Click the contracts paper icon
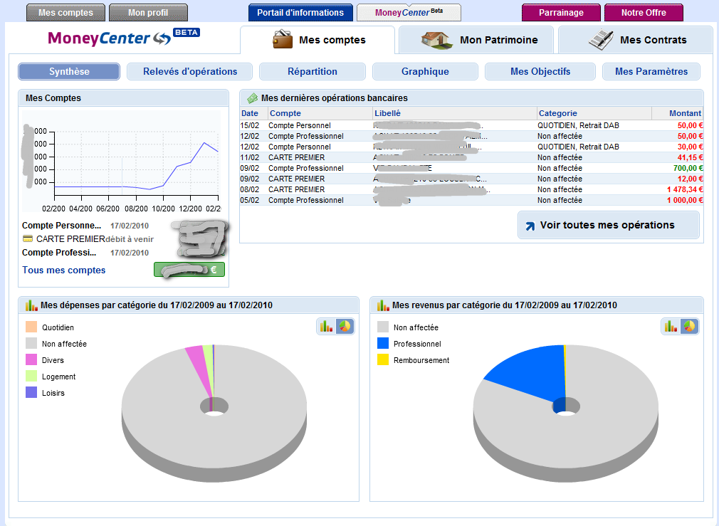The height and width of the screenshot is (526, 719). click(x=602, y=40)
